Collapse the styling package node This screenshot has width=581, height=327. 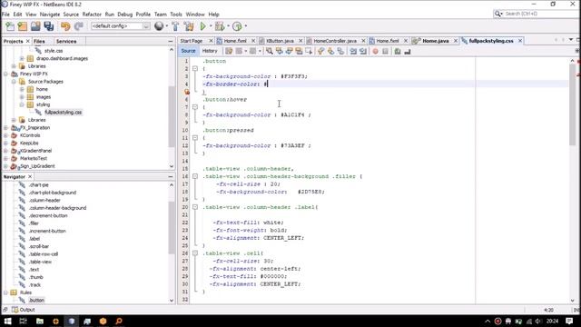click(22, 104)
